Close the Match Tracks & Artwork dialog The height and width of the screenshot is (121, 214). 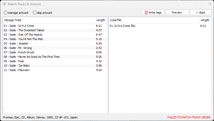pyautogui.click(x=210, y=4)
